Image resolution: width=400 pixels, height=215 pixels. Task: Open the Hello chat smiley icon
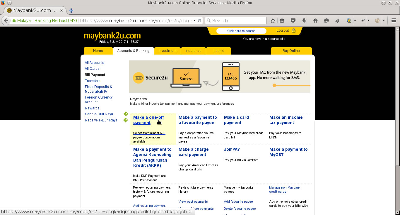pyautogui.click(x=327, y=21)
